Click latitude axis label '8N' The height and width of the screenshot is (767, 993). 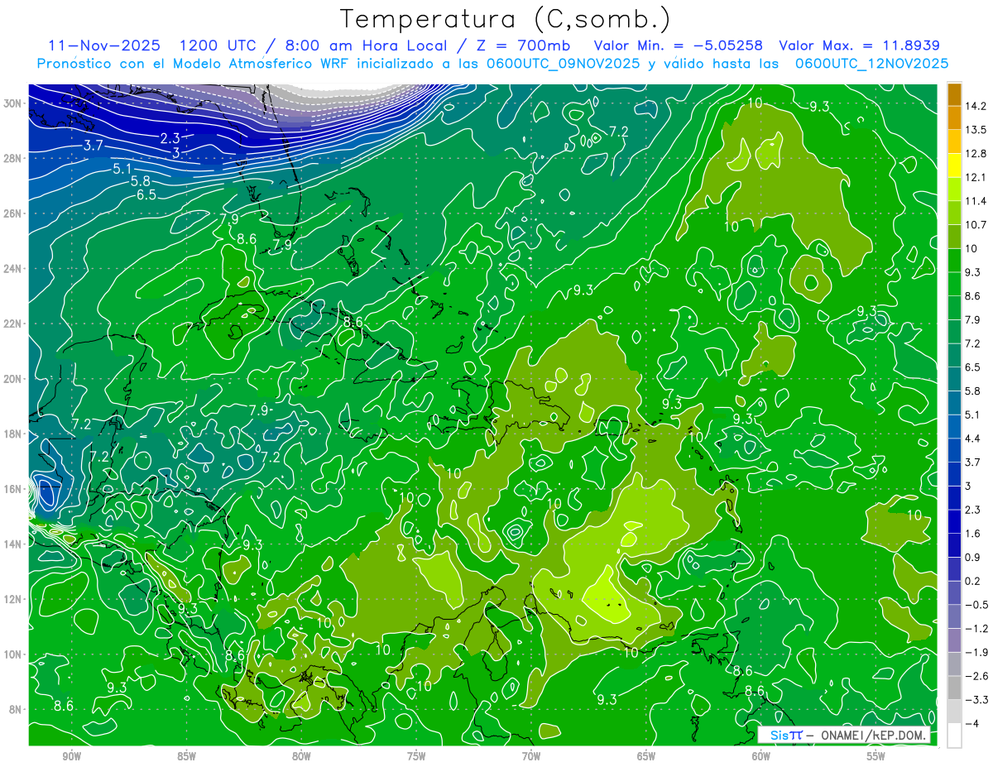[x=16, y=710]
